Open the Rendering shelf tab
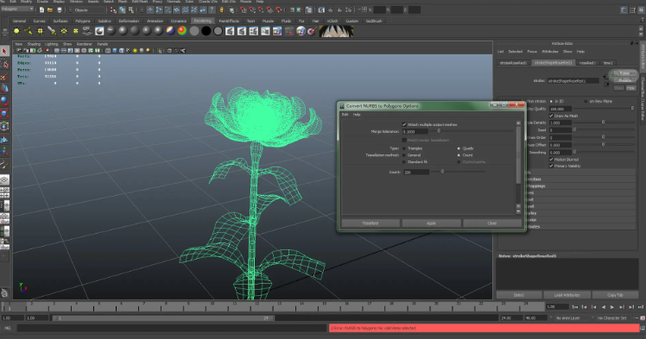Viewport: 646px width, 339px height. point(202,21)
